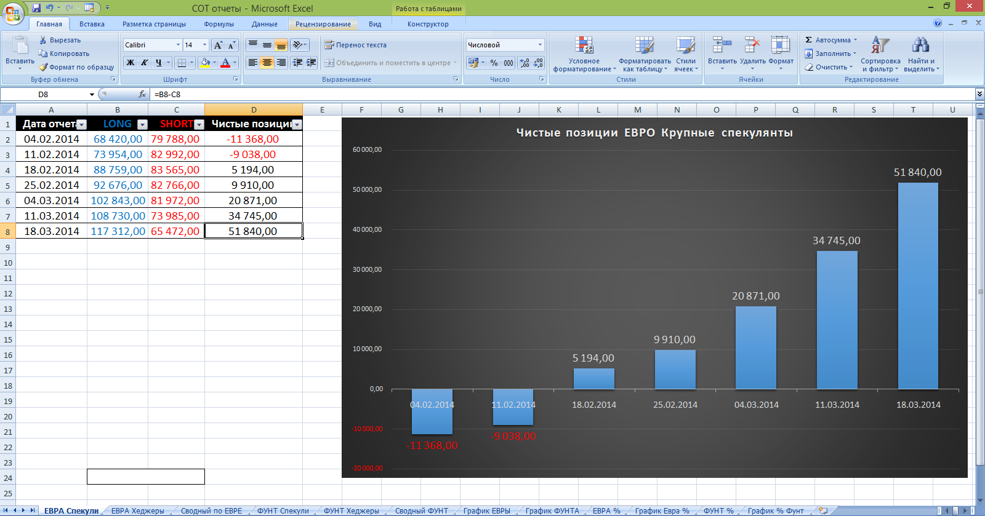Open the Calibri font name dropdown
The height and width of the screenshot is (516, 985).
coord(178,45)
